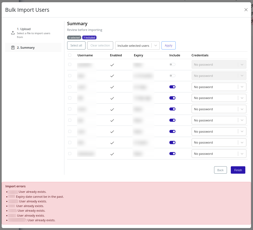Image resolution: width=253 pixels, height=230 pixels.
Task: Click the Select all button
Action: click(x=76, y=45)
